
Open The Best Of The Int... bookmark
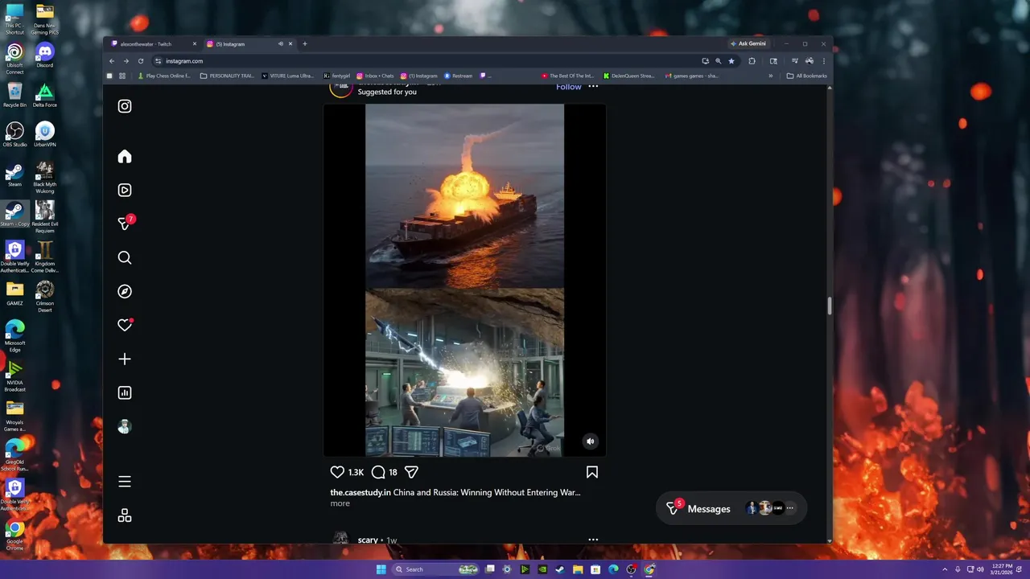tap(568, 76)
